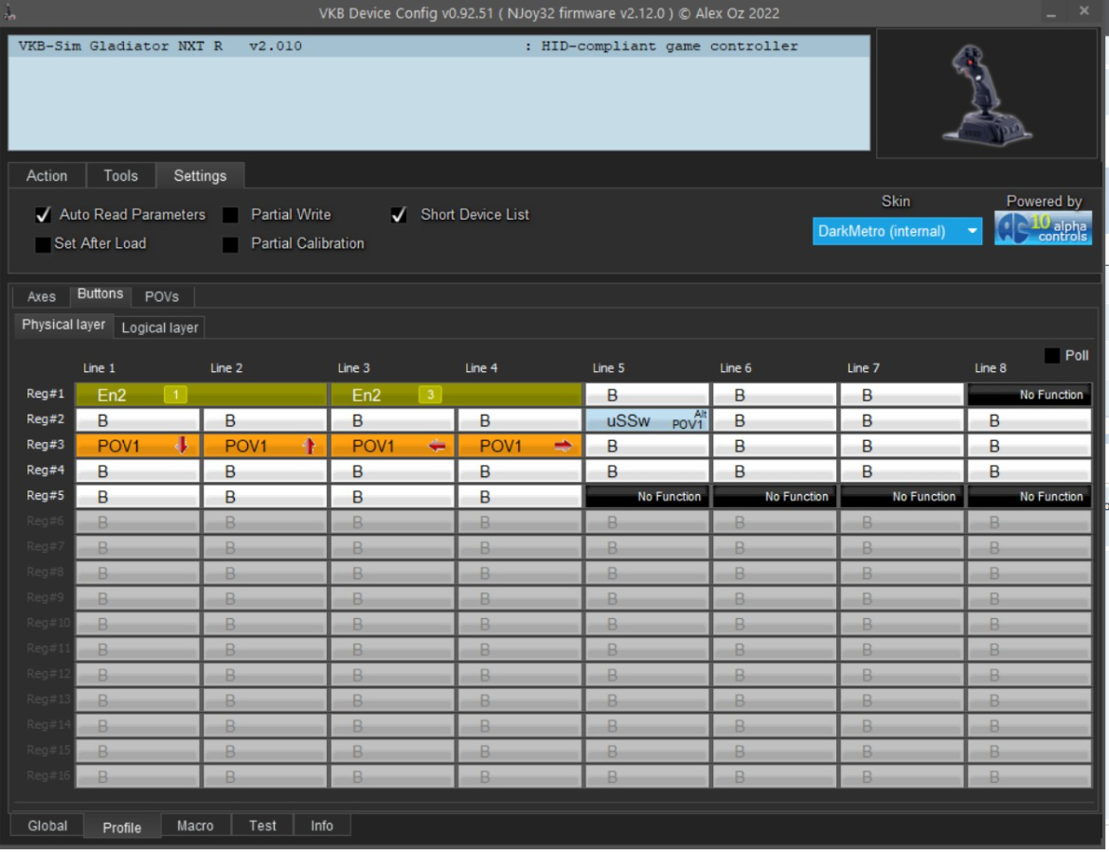The width and height of the screenshot is (1109, 852).
Task: Click B cell at Reg#1 Line 6
Action: pyautogui.click(x=775, y=395)
